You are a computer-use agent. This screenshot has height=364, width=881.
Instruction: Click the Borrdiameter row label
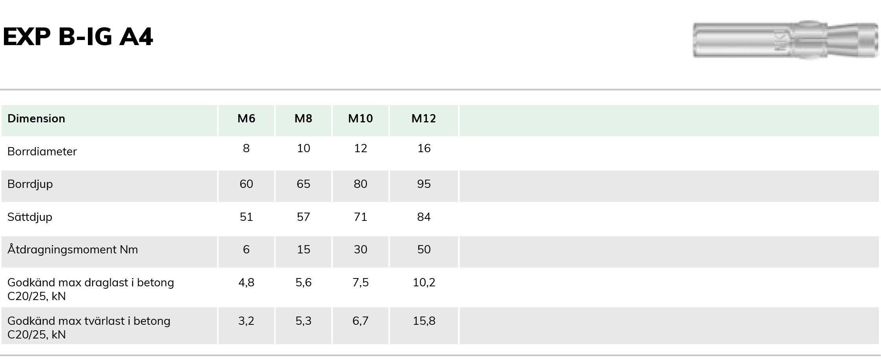click(42, 151)
